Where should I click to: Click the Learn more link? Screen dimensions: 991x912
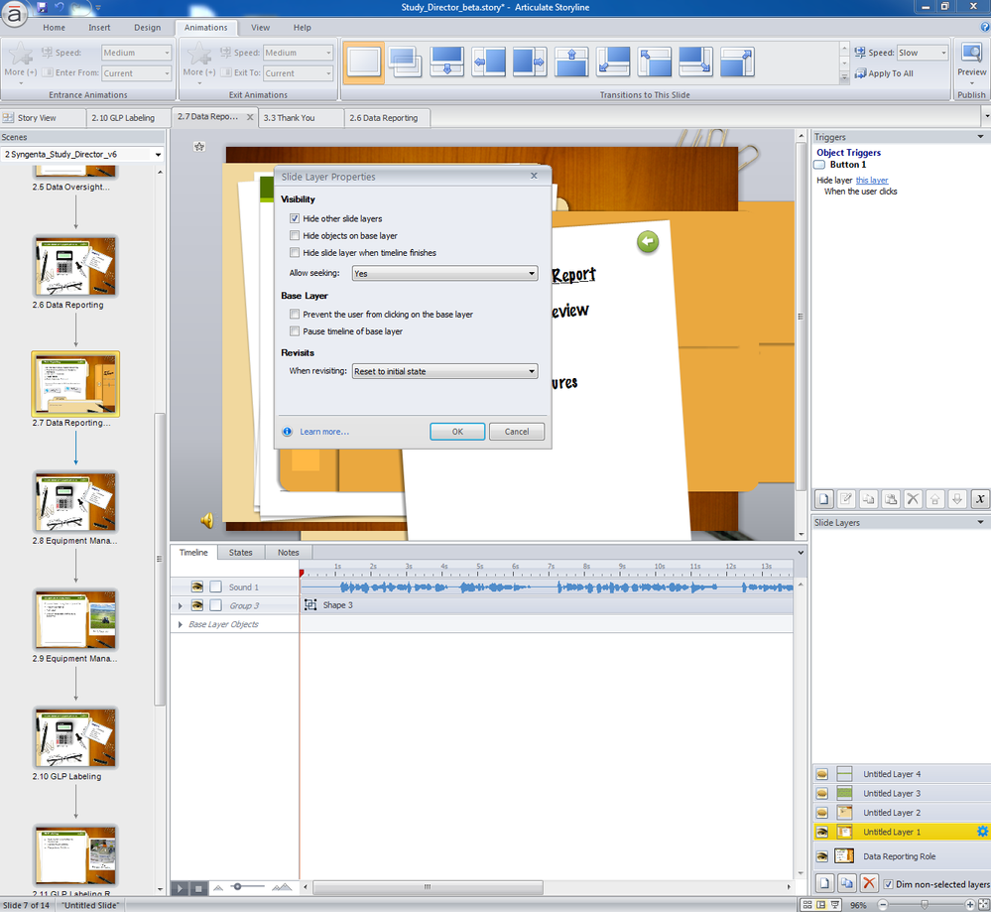(324, 432)
